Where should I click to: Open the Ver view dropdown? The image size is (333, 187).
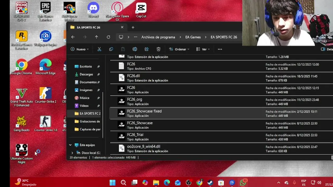click(x=203, y=49)
